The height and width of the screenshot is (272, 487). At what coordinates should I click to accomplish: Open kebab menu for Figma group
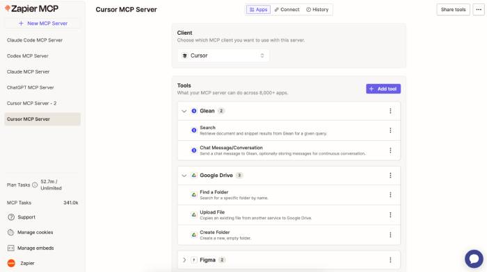[390, 260]
